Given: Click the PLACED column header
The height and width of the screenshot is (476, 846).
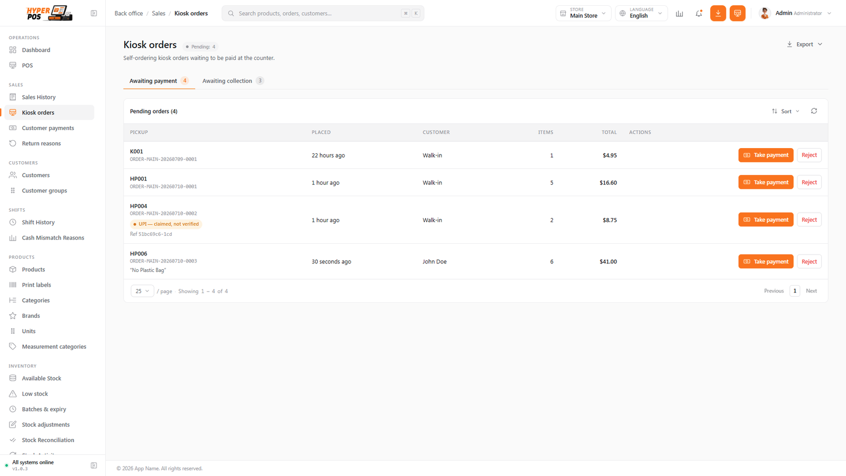Looking at the screenshot, I should tap(321, 132).
